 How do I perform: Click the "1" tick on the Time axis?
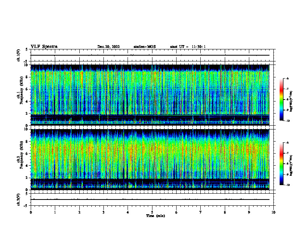click(x=55, y=212)
